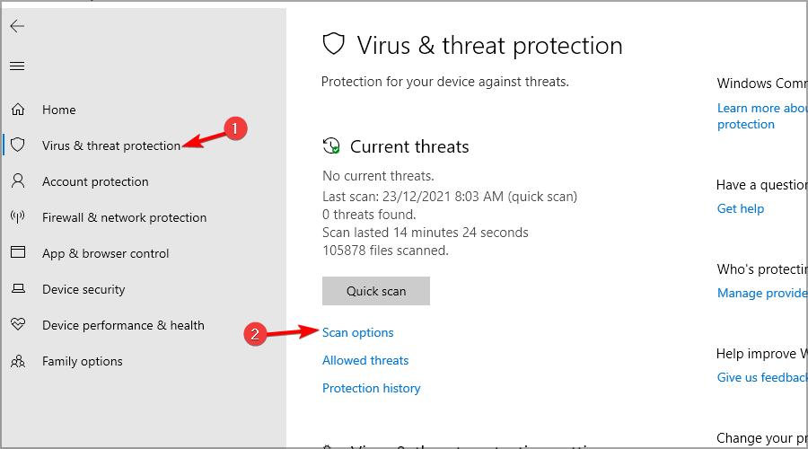808x449 pixels.
Task: Open Family options in the sidebar
Action: pos(83,361)
